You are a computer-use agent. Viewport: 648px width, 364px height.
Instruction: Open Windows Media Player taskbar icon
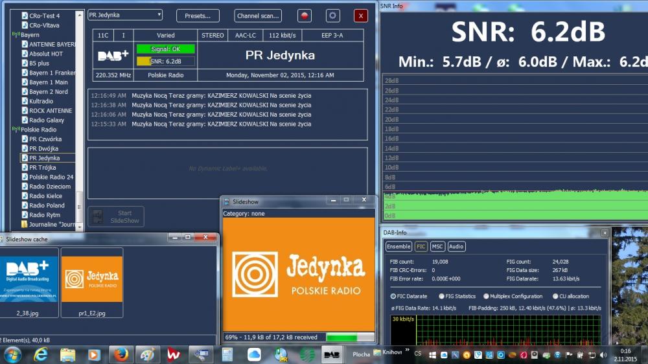94,355
